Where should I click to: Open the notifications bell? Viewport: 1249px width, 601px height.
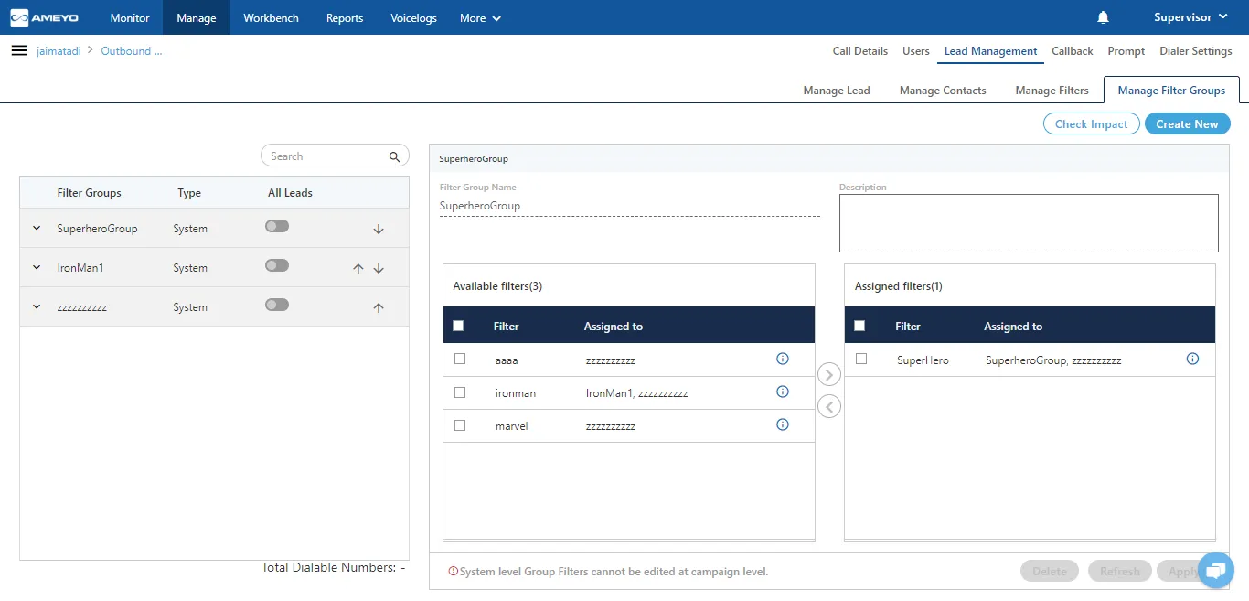1104,17
